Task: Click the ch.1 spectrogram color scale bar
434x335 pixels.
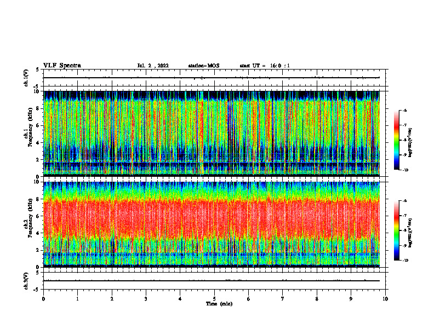Action: click(x=396, y=140)
